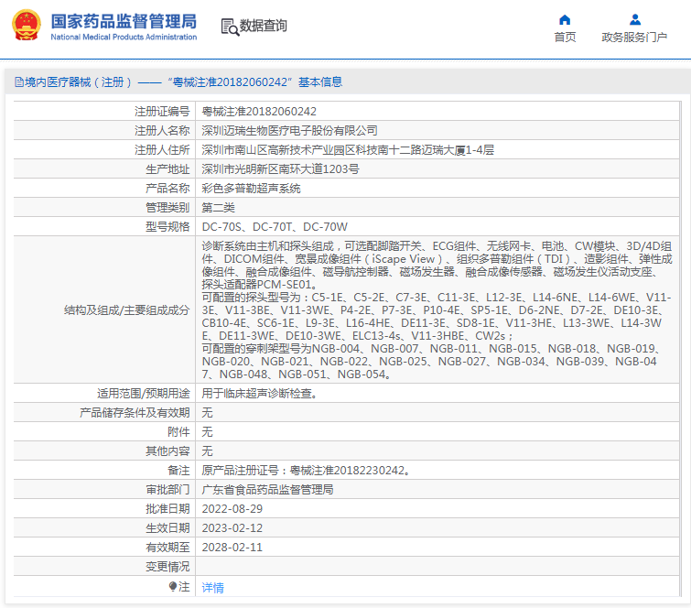The width and height of the screenshot is (691, 608).
Task: Select date 2028-02-11
Action: click(x=232, y=548)
